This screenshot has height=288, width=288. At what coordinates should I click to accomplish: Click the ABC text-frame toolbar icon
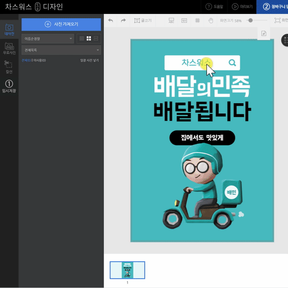pyautogui.click(x=171, y=20)
